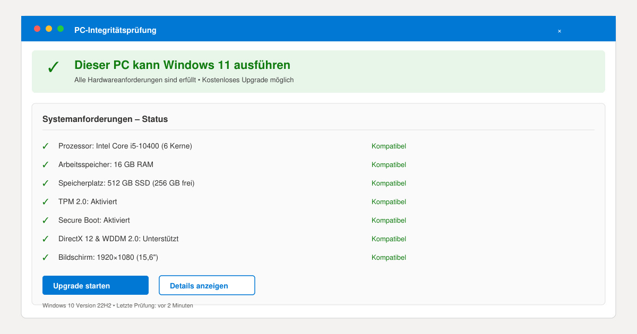The image size is (637, 334).
Task: Click Kompatibel status in TPM 2.0 row
Action: click(x=389, y=202)
